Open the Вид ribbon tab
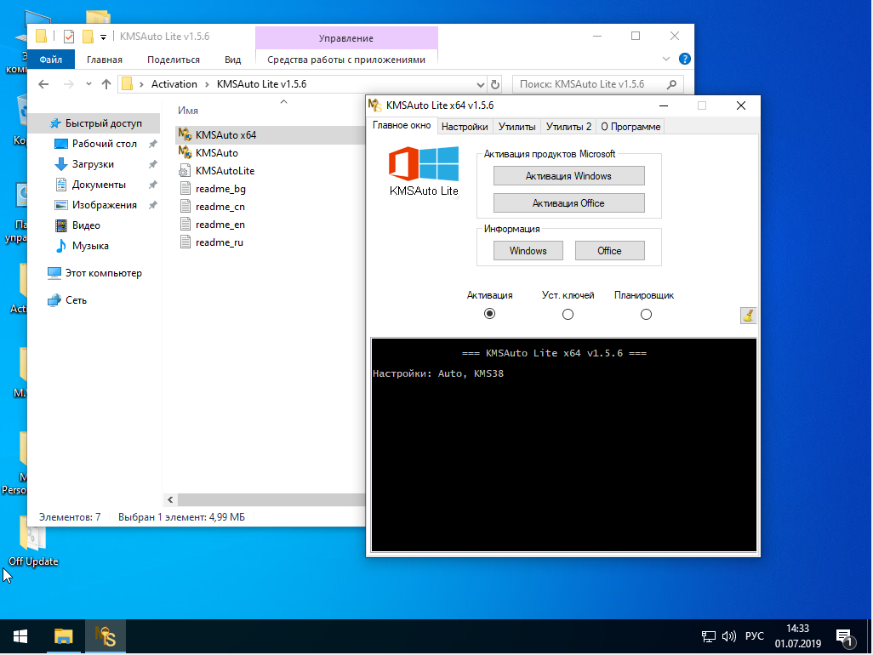873x655 pixels. 233,60
